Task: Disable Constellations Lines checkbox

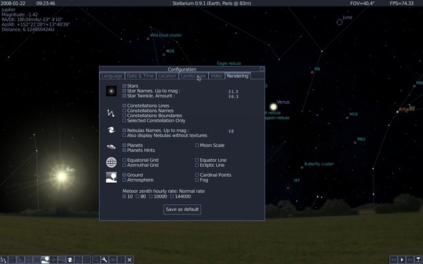Action: 124,106
